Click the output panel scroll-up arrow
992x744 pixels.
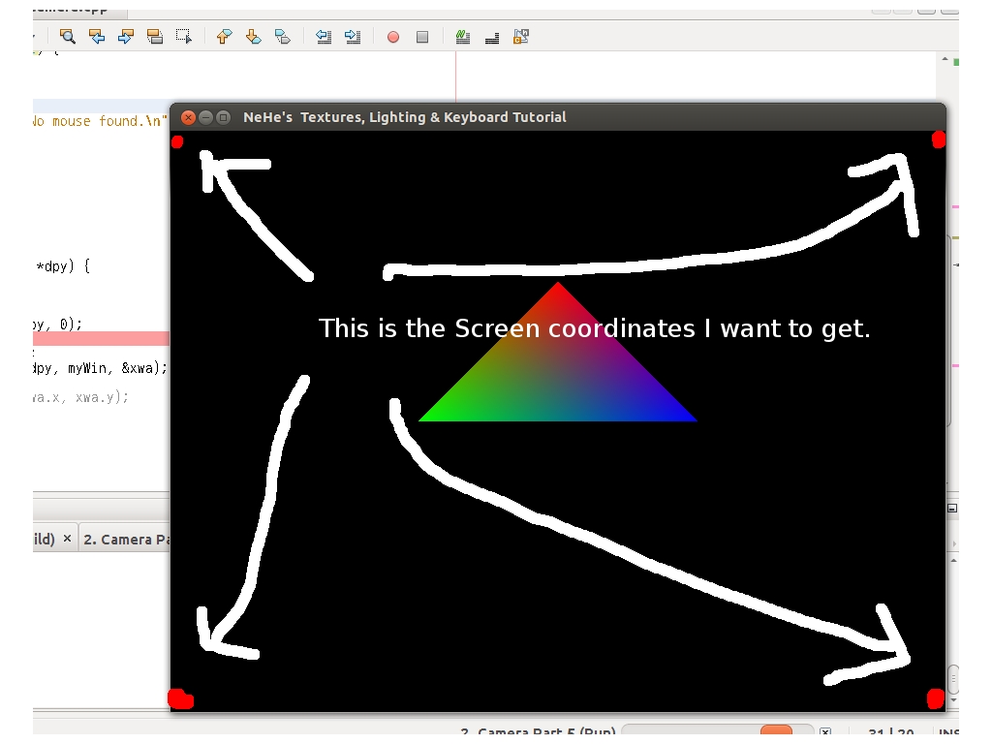(953, 561)
